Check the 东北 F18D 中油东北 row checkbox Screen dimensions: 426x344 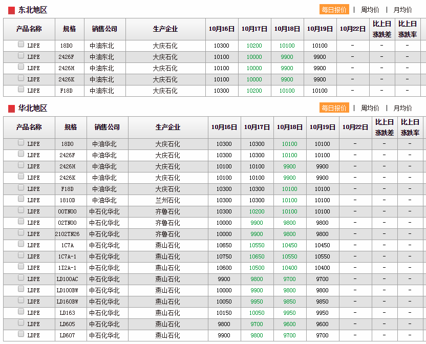click(x=21, y=89)
